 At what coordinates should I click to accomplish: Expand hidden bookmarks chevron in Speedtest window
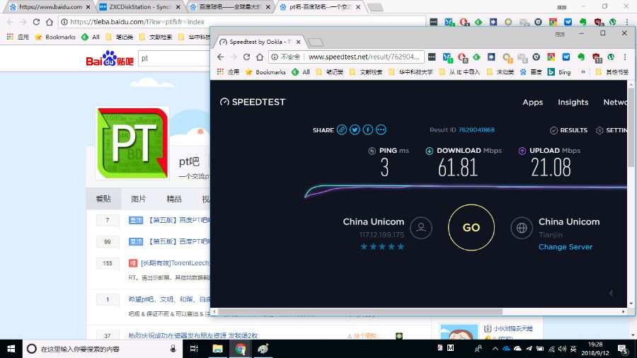pyautogui.click(x=583, y=72)
